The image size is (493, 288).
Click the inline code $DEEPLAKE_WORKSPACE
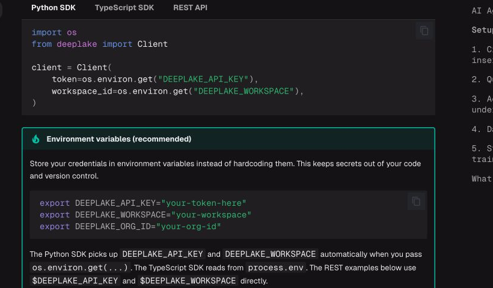(x=188, y=281)
